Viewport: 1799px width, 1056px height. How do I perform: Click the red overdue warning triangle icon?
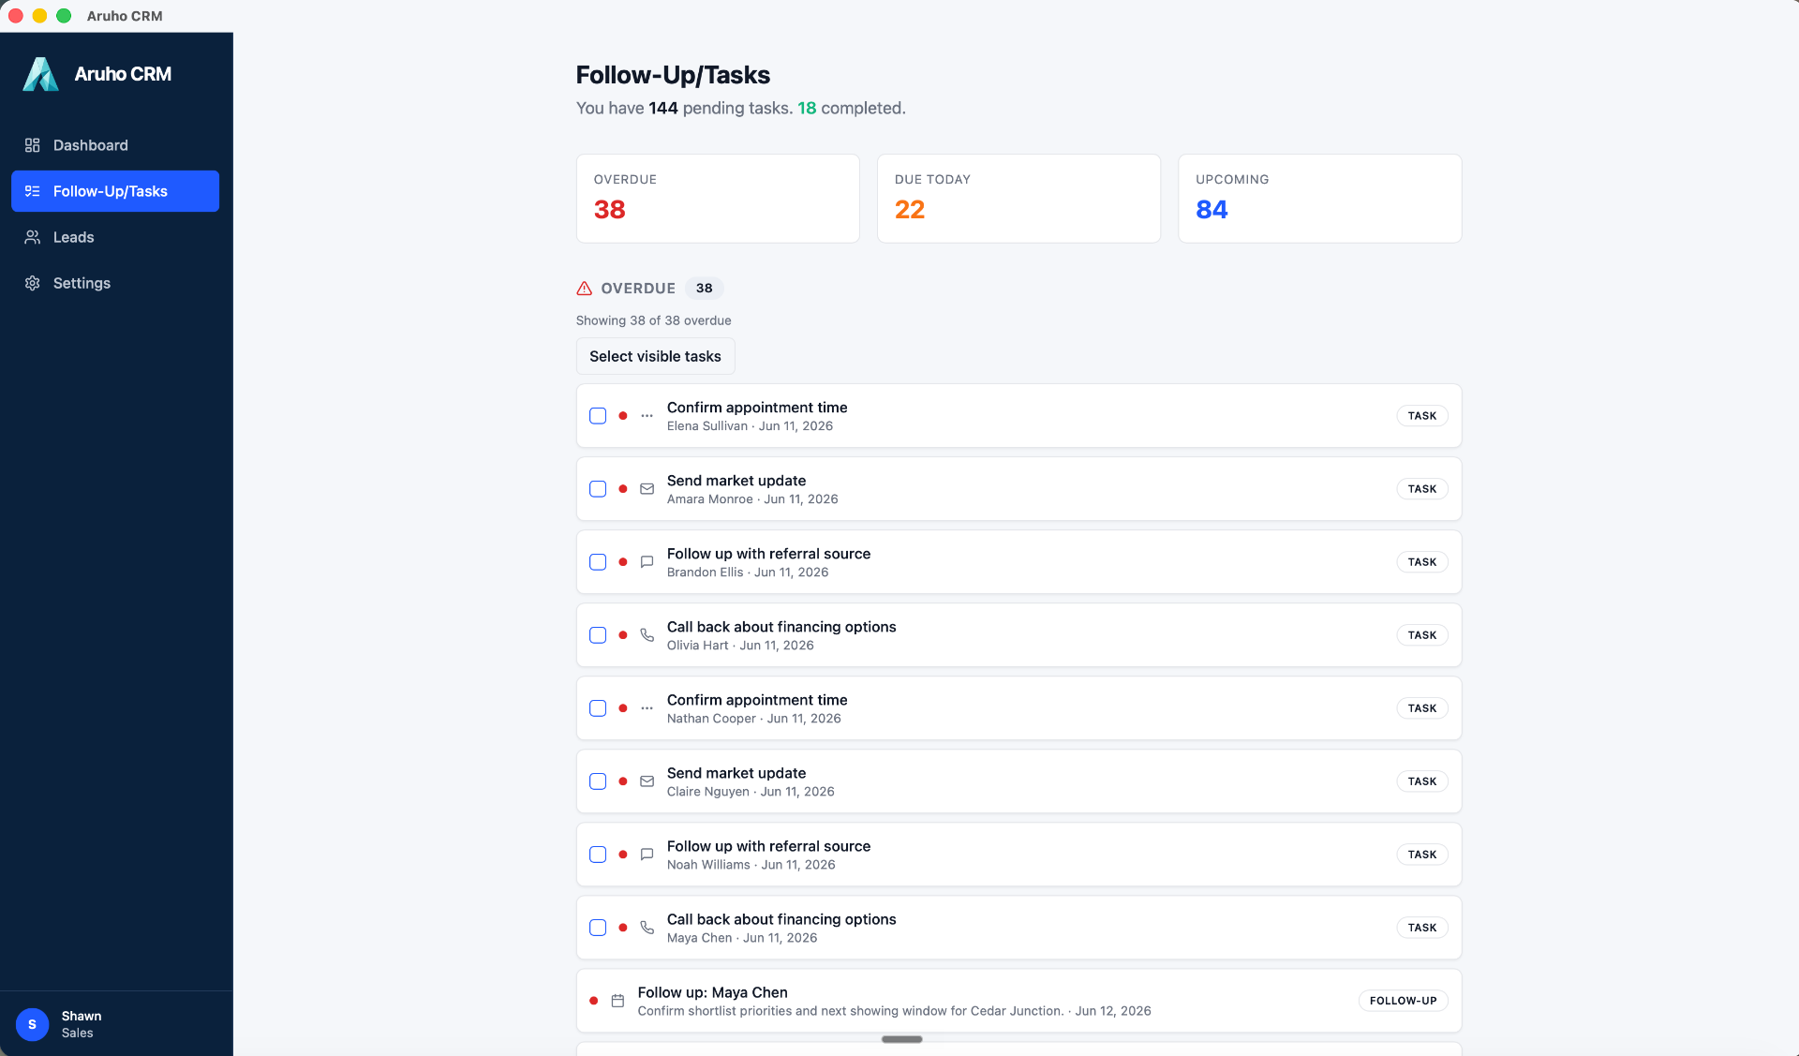tap(585, 289)
